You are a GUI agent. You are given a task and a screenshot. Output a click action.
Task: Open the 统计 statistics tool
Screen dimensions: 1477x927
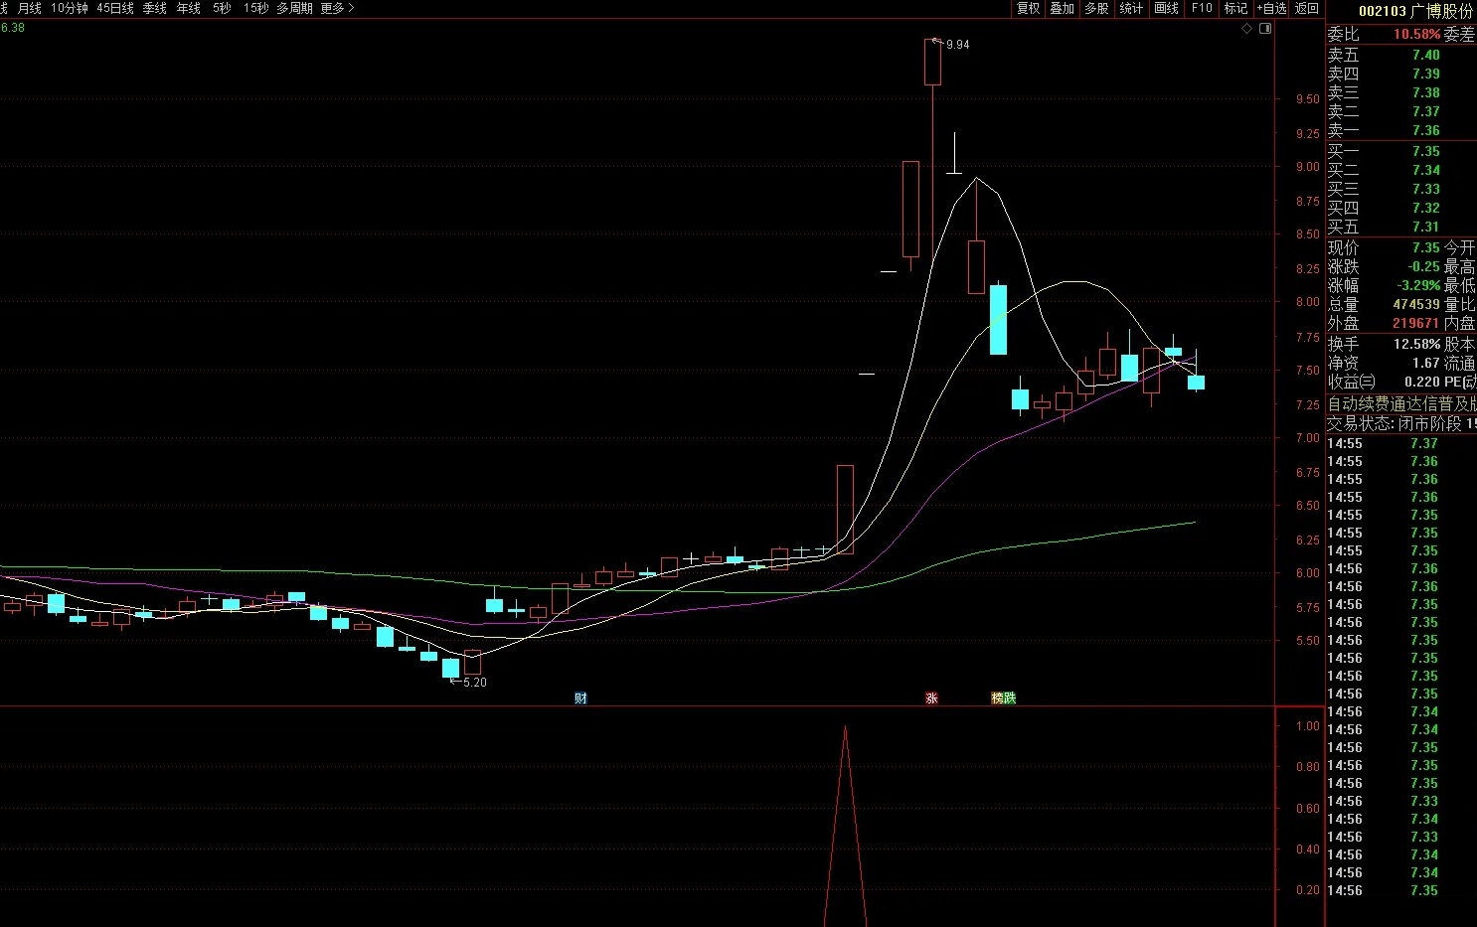pyautogui.click(x=1131, y=8)
